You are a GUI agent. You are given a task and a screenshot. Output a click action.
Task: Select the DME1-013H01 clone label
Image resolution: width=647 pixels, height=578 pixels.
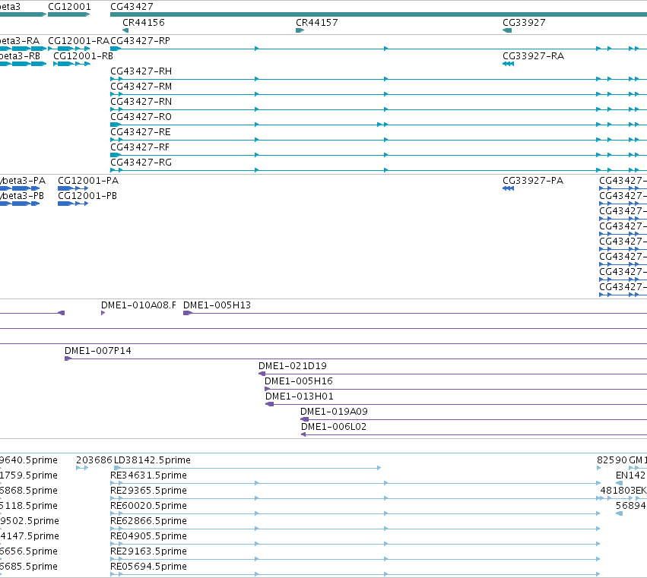[300, 396]
